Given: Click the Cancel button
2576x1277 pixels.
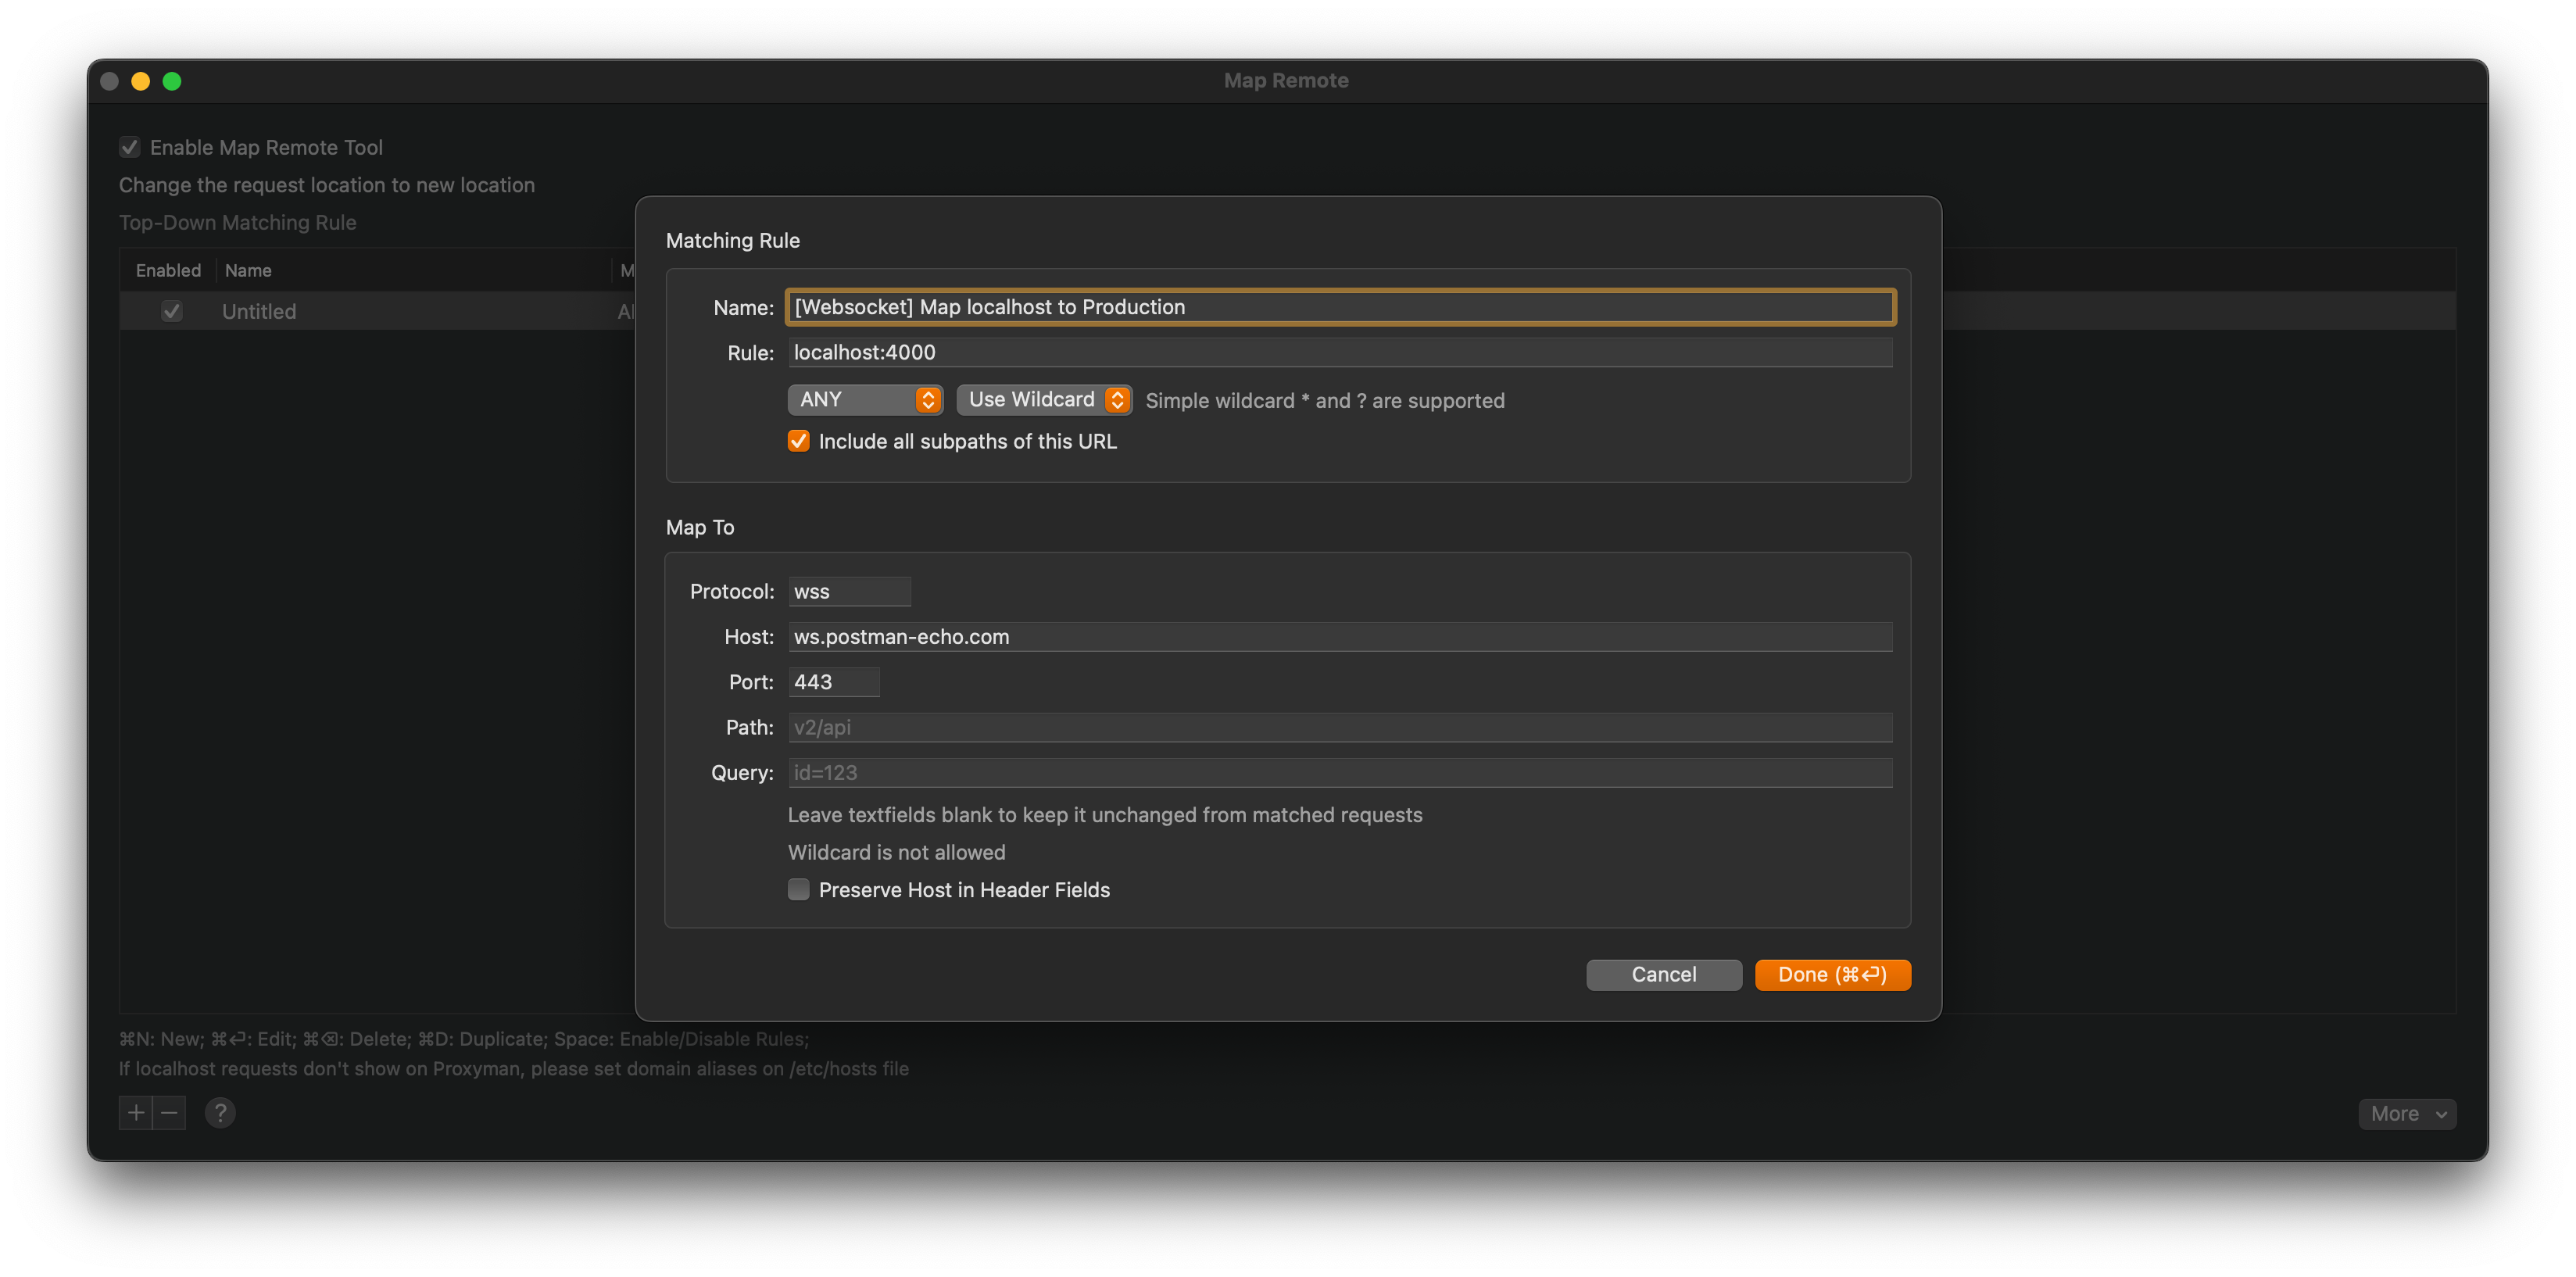Looking at the screenshot, I should [x=1663, y=975].
